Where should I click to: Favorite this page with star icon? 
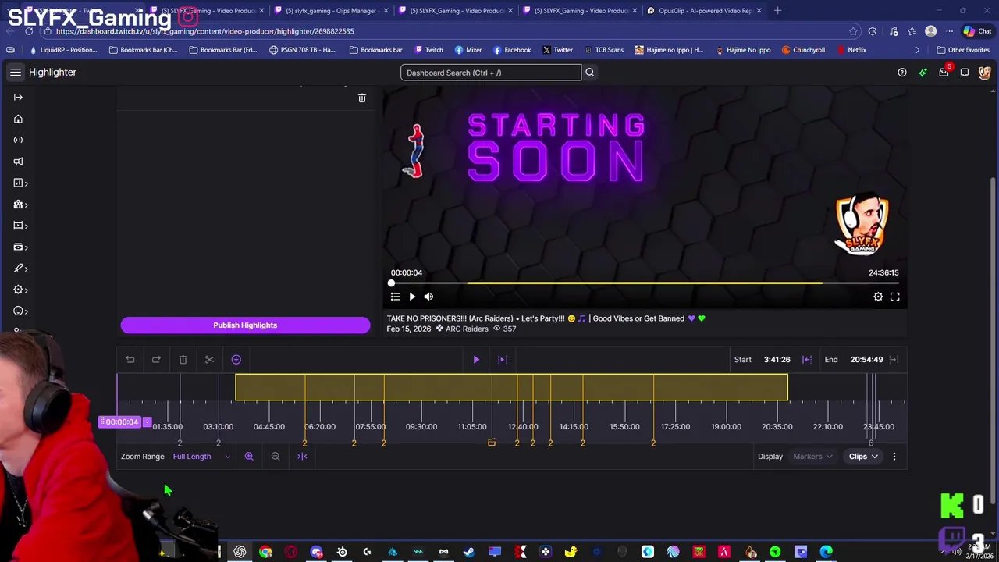click(x=853, y=31)
